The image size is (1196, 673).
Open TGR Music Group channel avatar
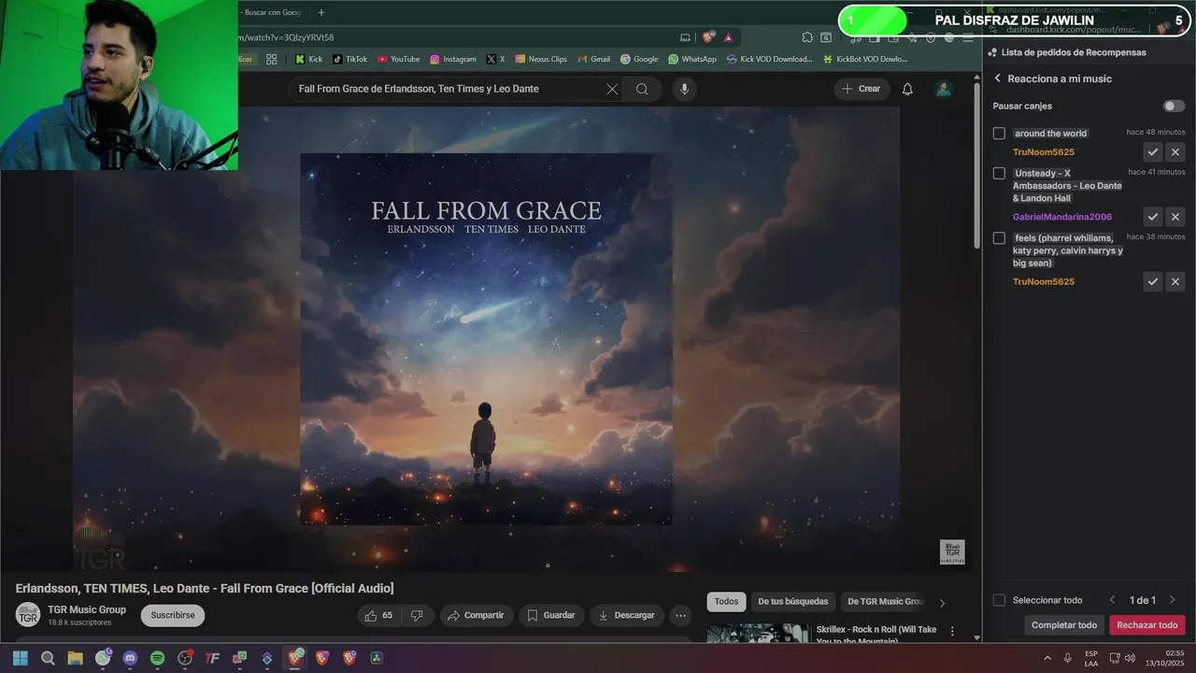click(27, 615)
